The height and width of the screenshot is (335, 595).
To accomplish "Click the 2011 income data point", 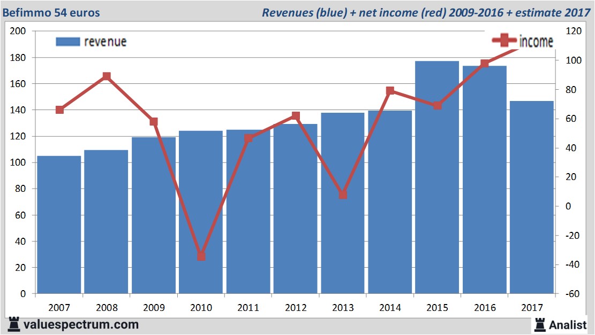I will [248, 138].
